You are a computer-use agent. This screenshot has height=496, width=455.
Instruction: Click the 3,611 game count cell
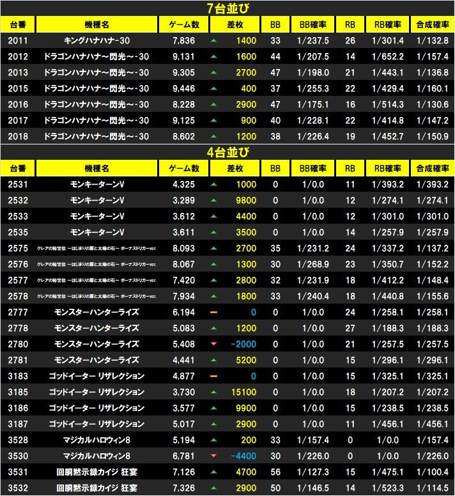click(183, 232)
